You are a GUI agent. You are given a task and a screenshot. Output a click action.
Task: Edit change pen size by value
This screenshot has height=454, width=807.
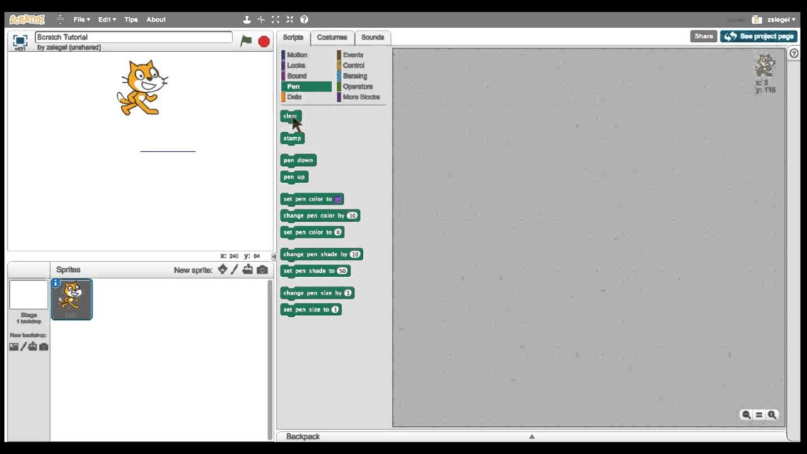pos(347,293)
